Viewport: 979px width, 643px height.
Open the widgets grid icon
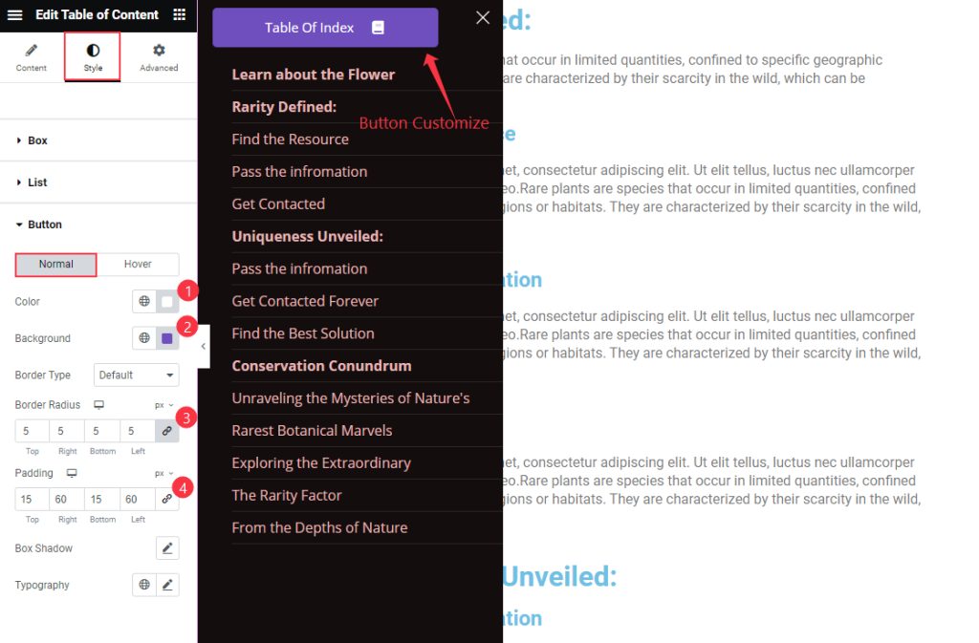click(179, 15)
